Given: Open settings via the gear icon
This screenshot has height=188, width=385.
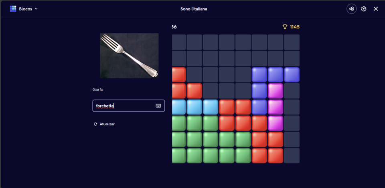Looking at the screenshot, I should pyautogui.click(x=364, y=9).
